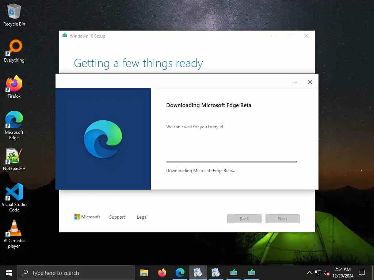374x280 pixels.
Task: Launch the VLC media player desktop shortcut
Action: pyautogui.click(x=14, y=234)
